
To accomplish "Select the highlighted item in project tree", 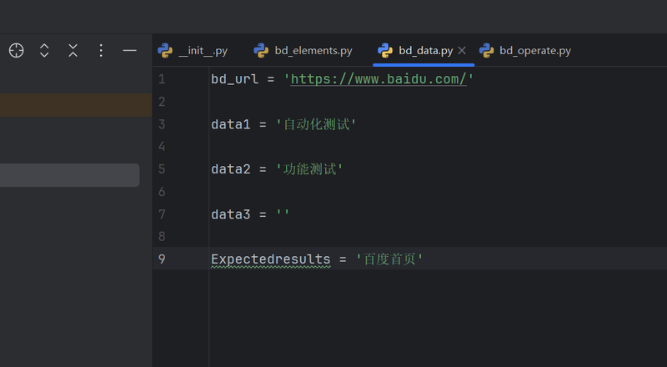I will point(69,175).
